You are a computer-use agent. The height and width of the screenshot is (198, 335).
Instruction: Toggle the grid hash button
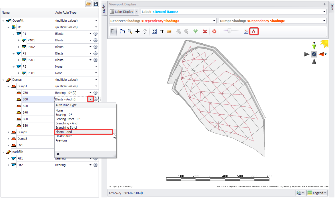tap(162, 31)
